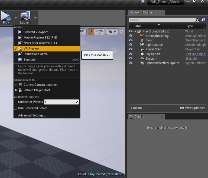This screenshot has width=208, height=178.
Task: Open the 0.25 scale snap value dropdown
Action: [99, 32]
